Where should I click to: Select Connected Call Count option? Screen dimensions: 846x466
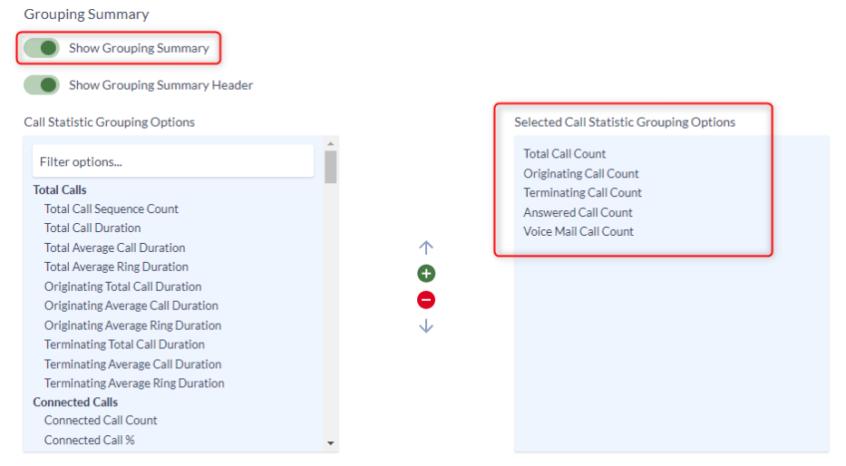(x=101, y=420)
